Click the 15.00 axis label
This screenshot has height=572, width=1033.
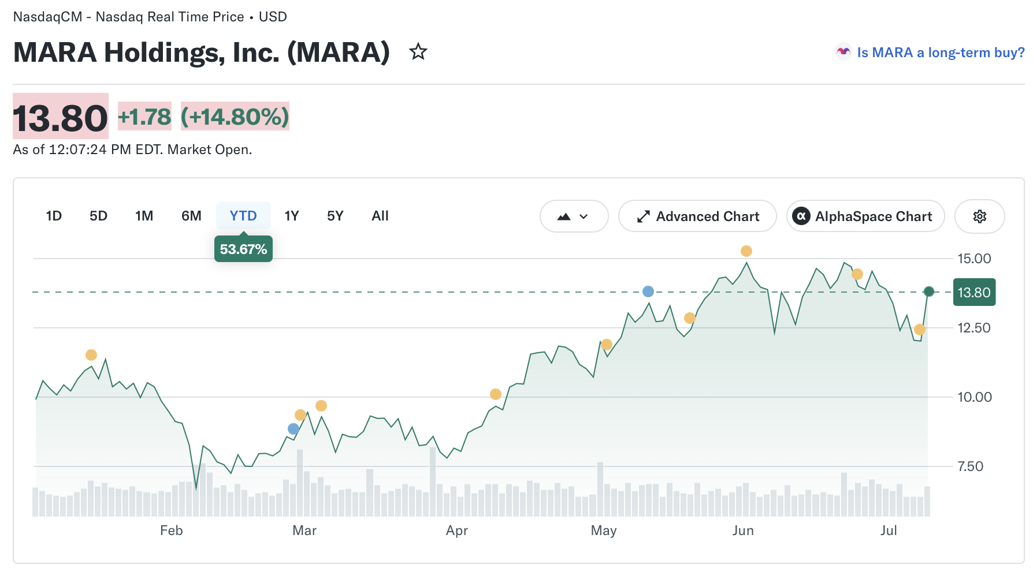(974, 259)
